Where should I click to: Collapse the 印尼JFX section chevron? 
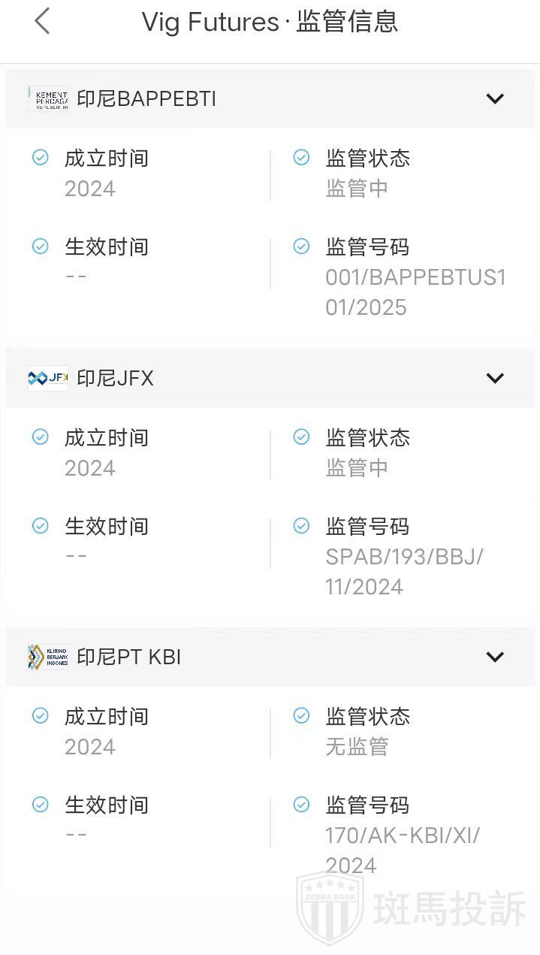tap(495, 378)
